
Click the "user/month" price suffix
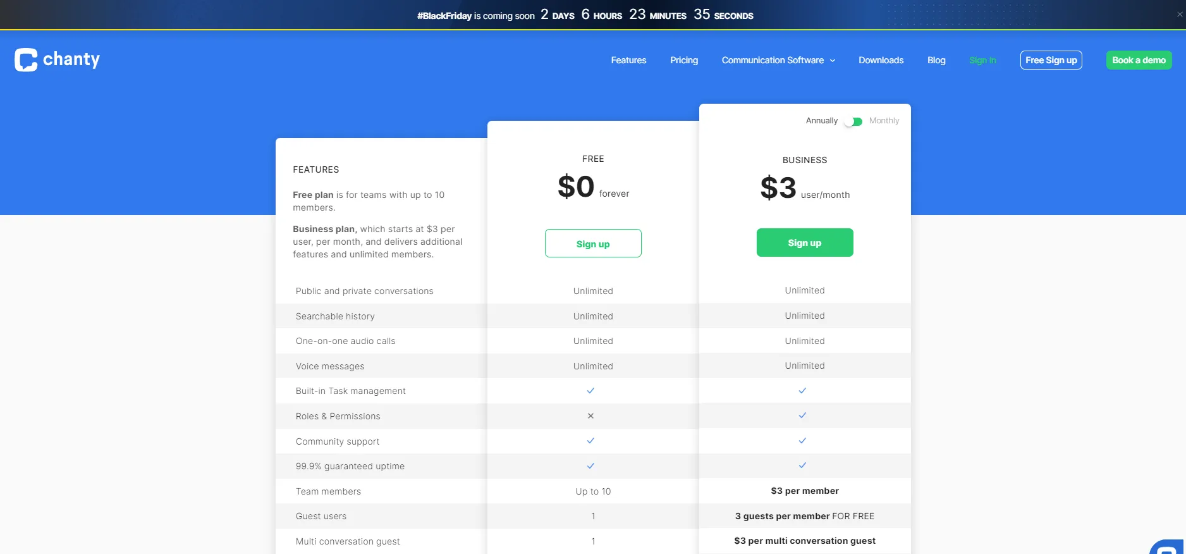pos(825,195)
